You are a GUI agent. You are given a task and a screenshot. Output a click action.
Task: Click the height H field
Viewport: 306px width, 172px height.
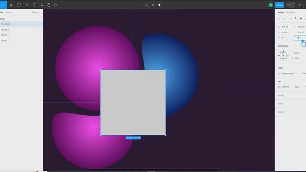coord(300,32)
